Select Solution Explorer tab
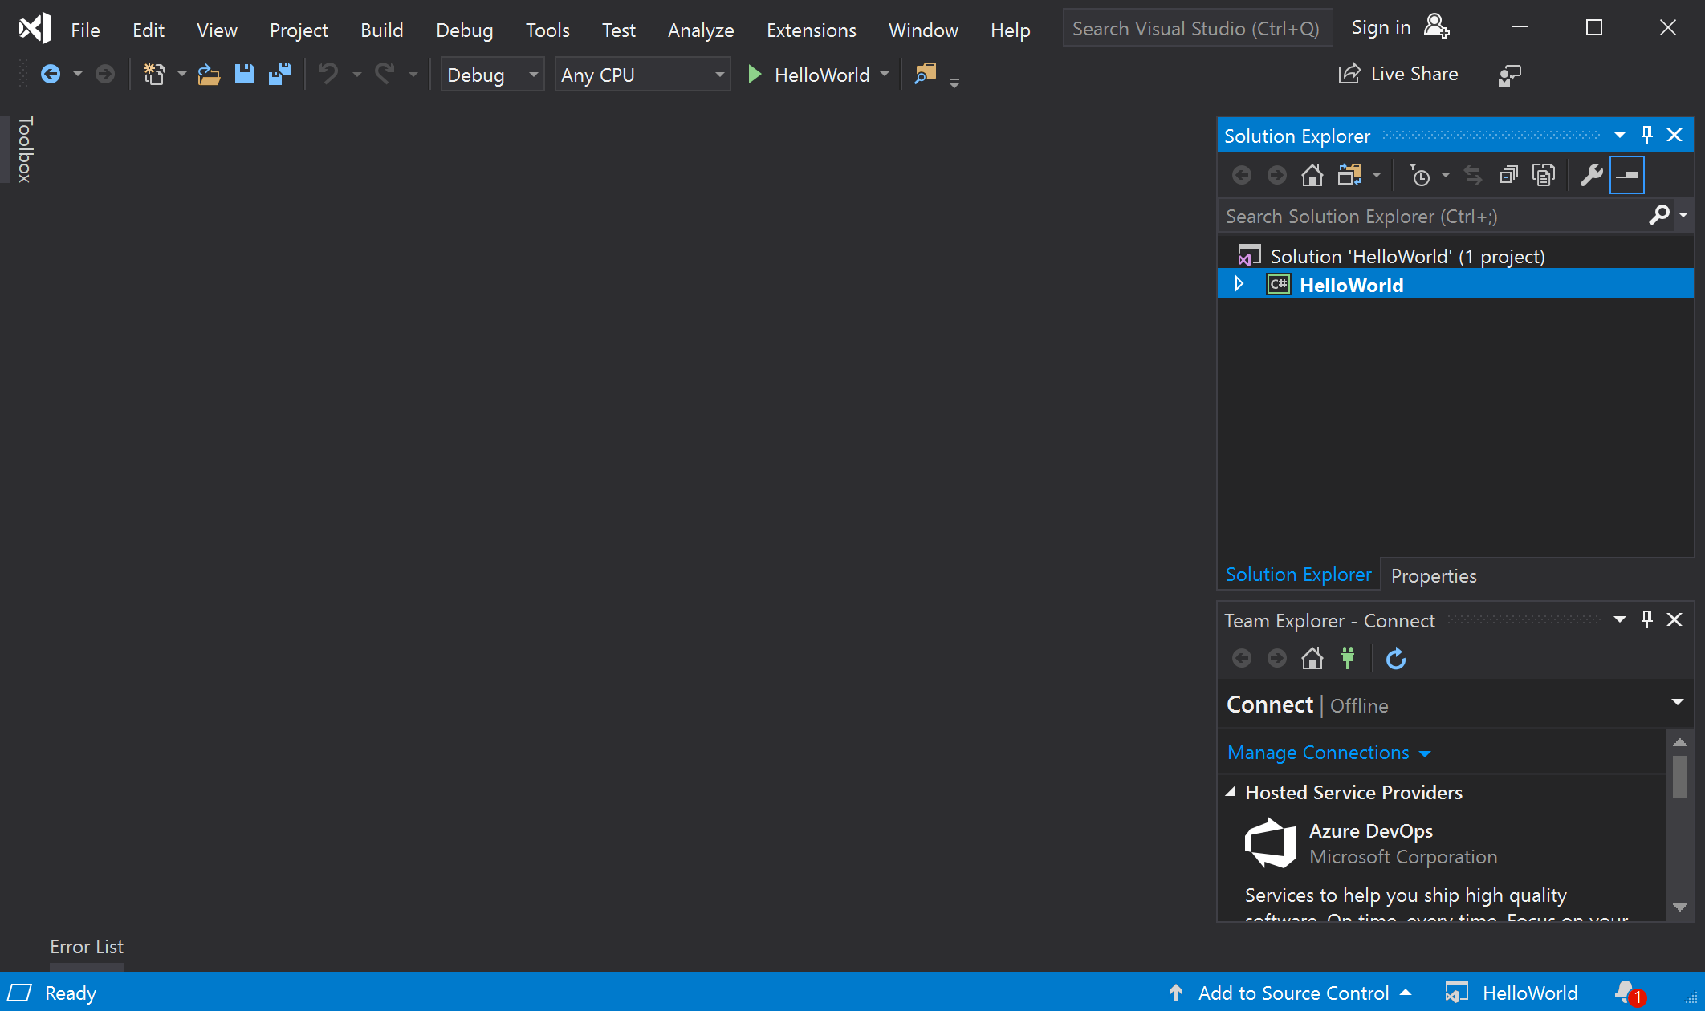Viewport: 1705px width, 1011px height. pyautogui.click(x=1298, y=575)
